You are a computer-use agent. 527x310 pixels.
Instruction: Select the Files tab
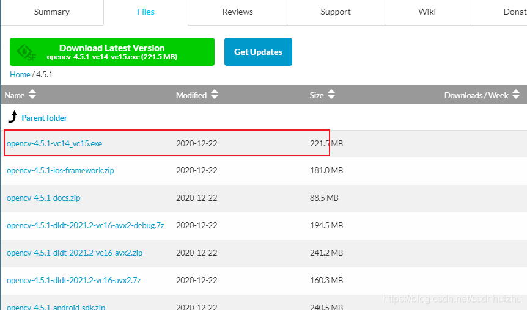[146, 12]
